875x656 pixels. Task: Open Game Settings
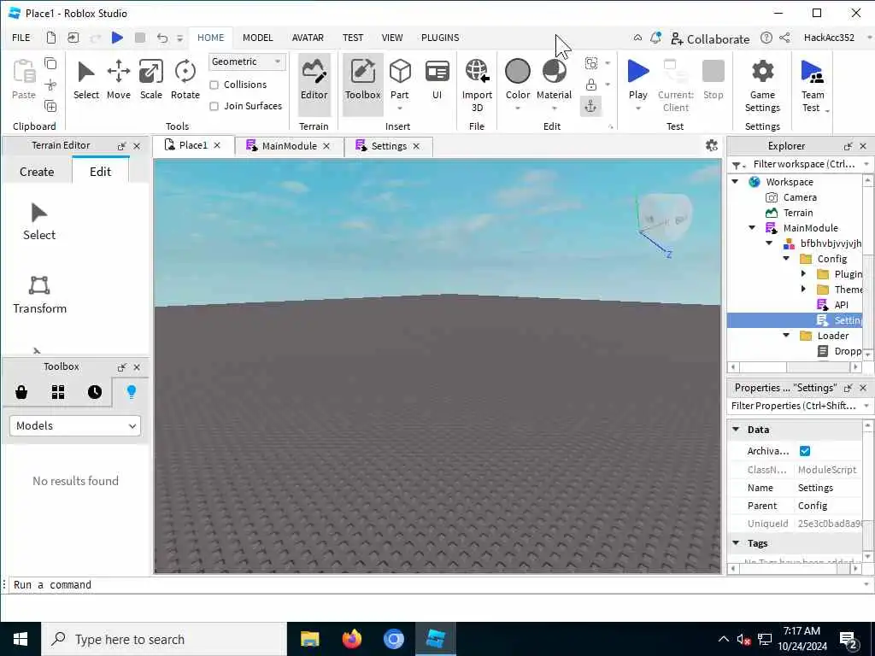click(x=762, y=86)
